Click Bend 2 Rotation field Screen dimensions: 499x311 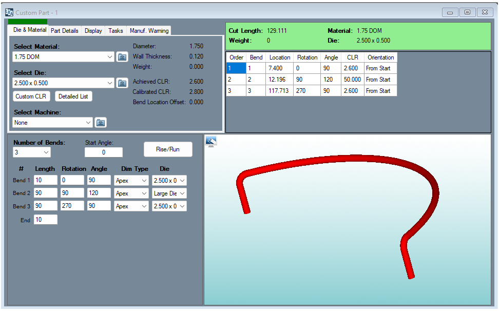click(72, 193)
